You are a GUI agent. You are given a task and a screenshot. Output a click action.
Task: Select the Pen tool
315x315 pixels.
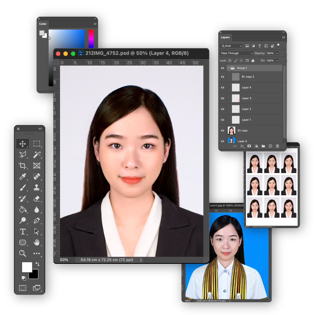pyautogui.click(x=37, y=220)
